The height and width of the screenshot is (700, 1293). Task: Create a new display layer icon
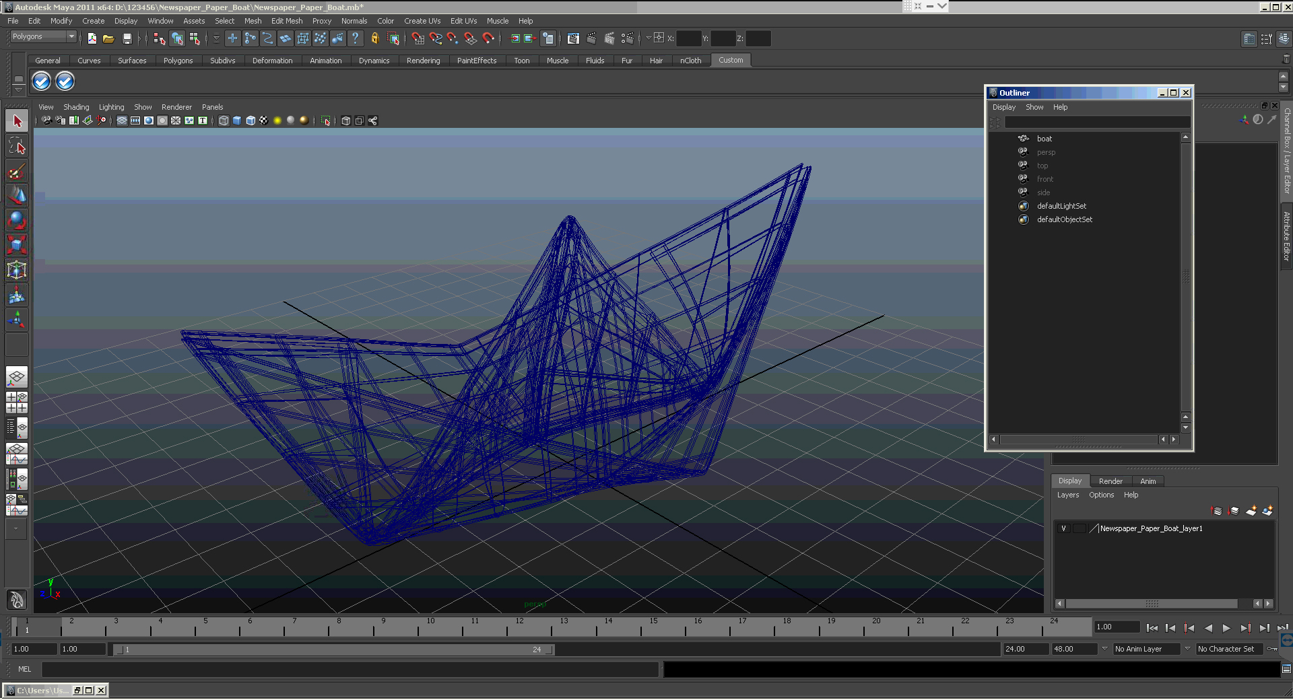pos(1251,511)
